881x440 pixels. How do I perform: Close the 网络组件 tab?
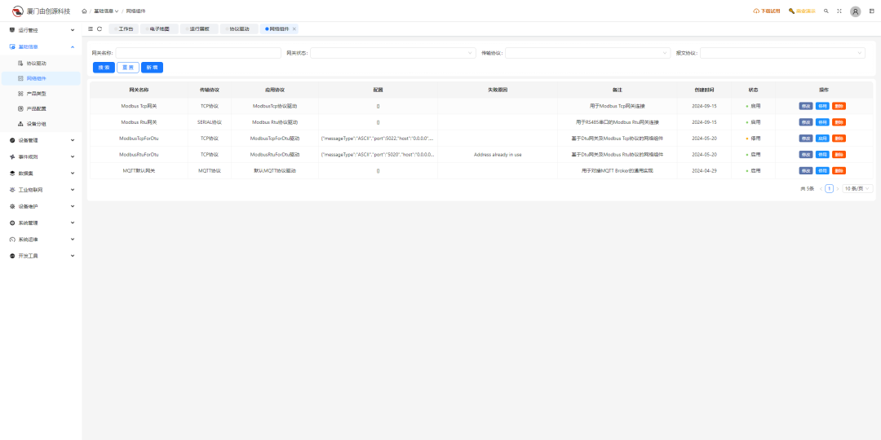294,29
